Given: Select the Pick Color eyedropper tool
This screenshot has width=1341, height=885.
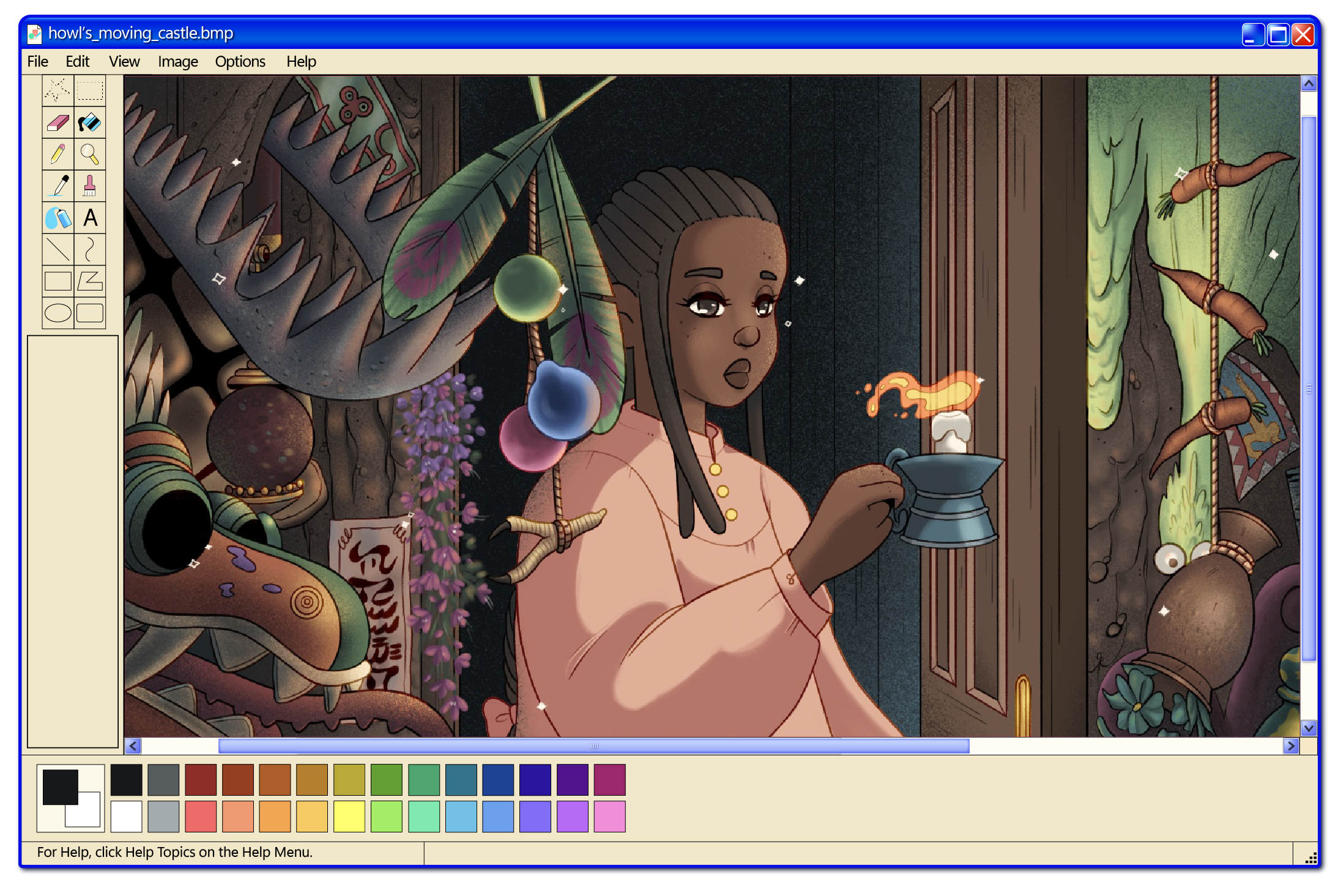Looking at the screenshot, I should pos(58,186).
